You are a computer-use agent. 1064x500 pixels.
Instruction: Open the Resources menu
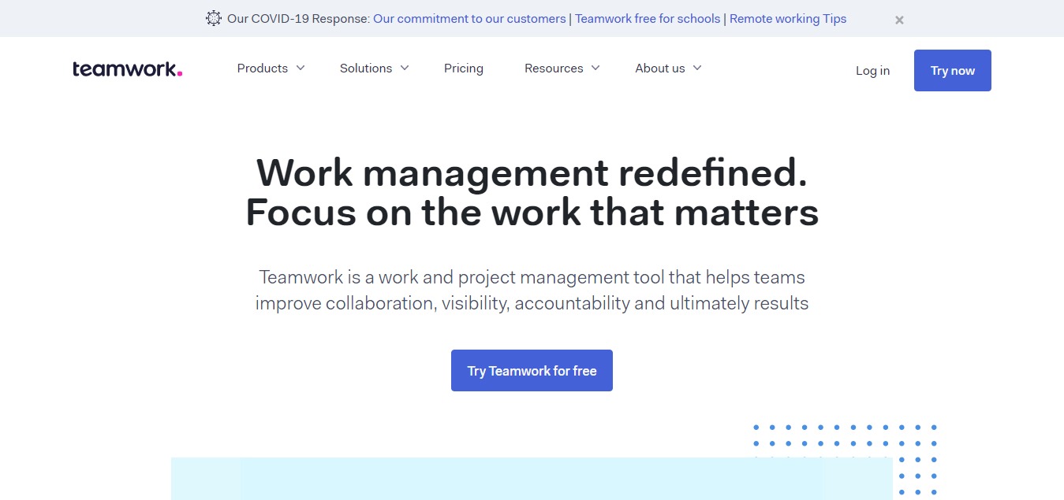click(554, 69)
